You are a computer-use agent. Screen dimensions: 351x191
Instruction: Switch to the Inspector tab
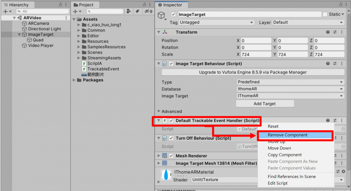(x=171, y=5)
